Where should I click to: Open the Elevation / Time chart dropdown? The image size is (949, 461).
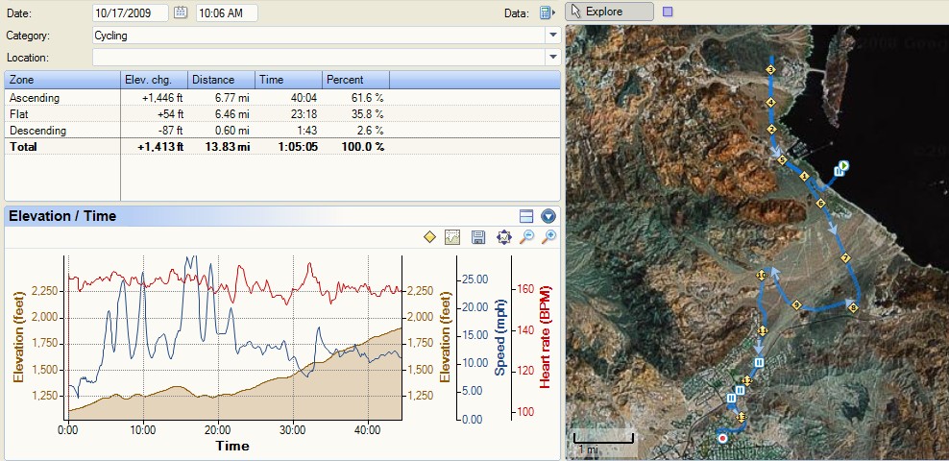click(x=548, y=216)
